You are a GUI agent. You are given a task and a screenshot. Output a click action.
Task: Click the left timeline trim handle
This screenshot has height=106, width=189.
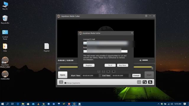click(x=59, y=68)
